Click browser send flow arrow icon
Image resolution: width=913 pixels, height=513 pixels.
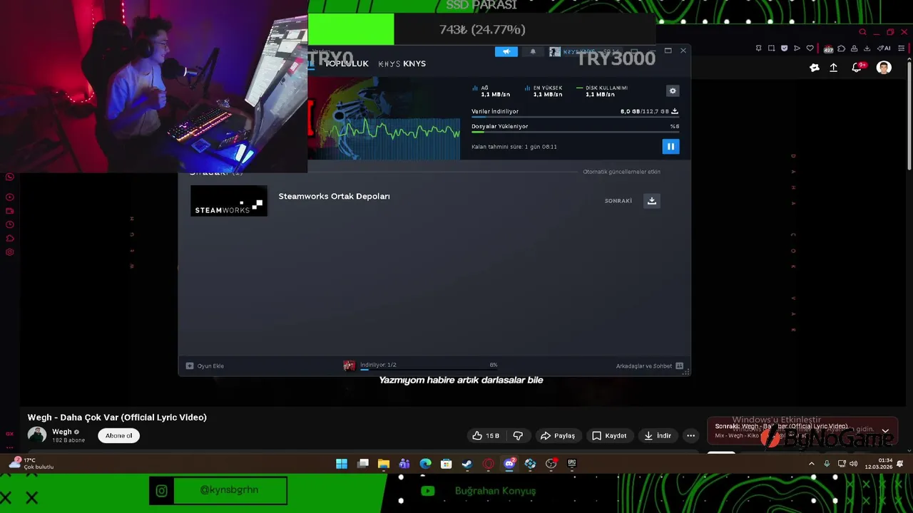click(797, 48)
